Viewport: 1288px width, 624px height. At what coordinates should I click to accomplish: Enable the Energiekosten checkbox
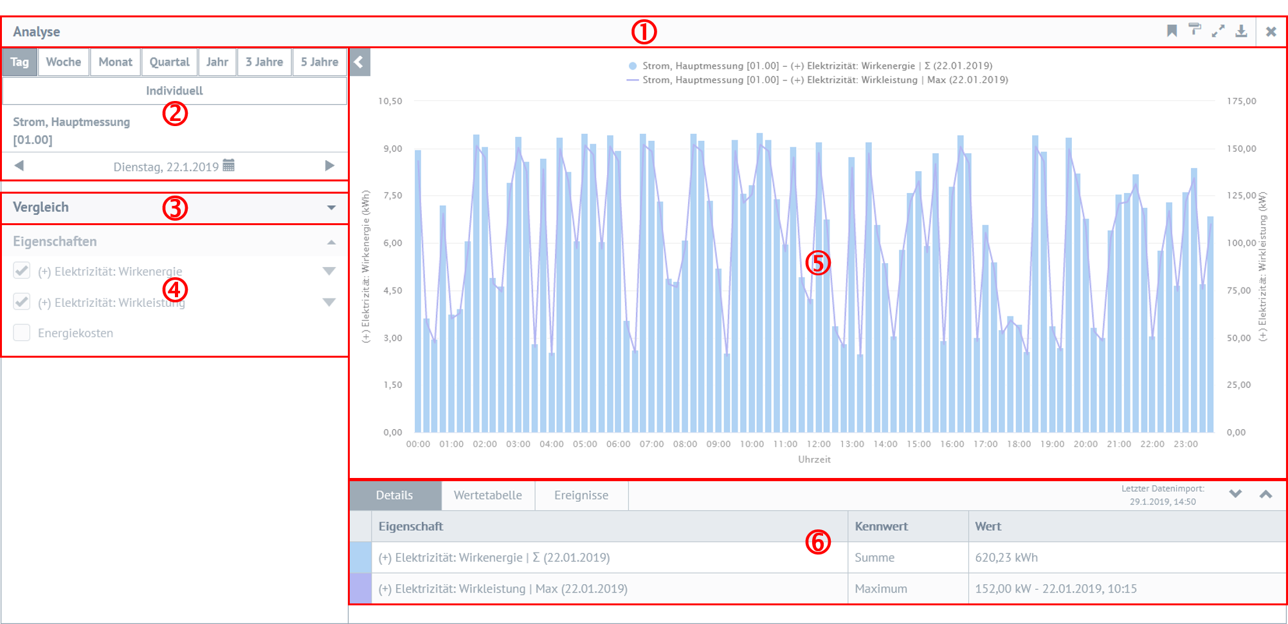click(x=22, y=333)
